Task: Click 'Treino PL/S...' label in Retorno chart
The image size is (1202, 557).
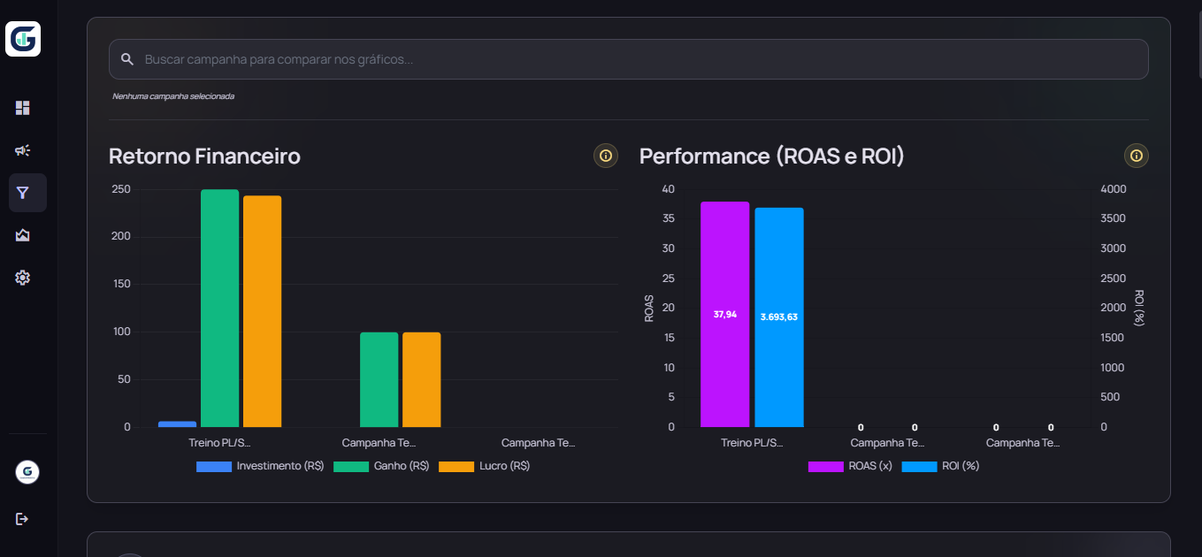Action: pos(219,442)
